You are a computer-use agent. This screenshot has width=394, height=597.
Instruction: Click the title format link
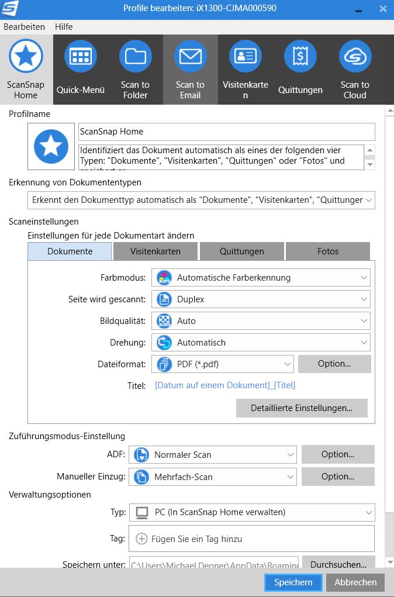pos(225,386)
